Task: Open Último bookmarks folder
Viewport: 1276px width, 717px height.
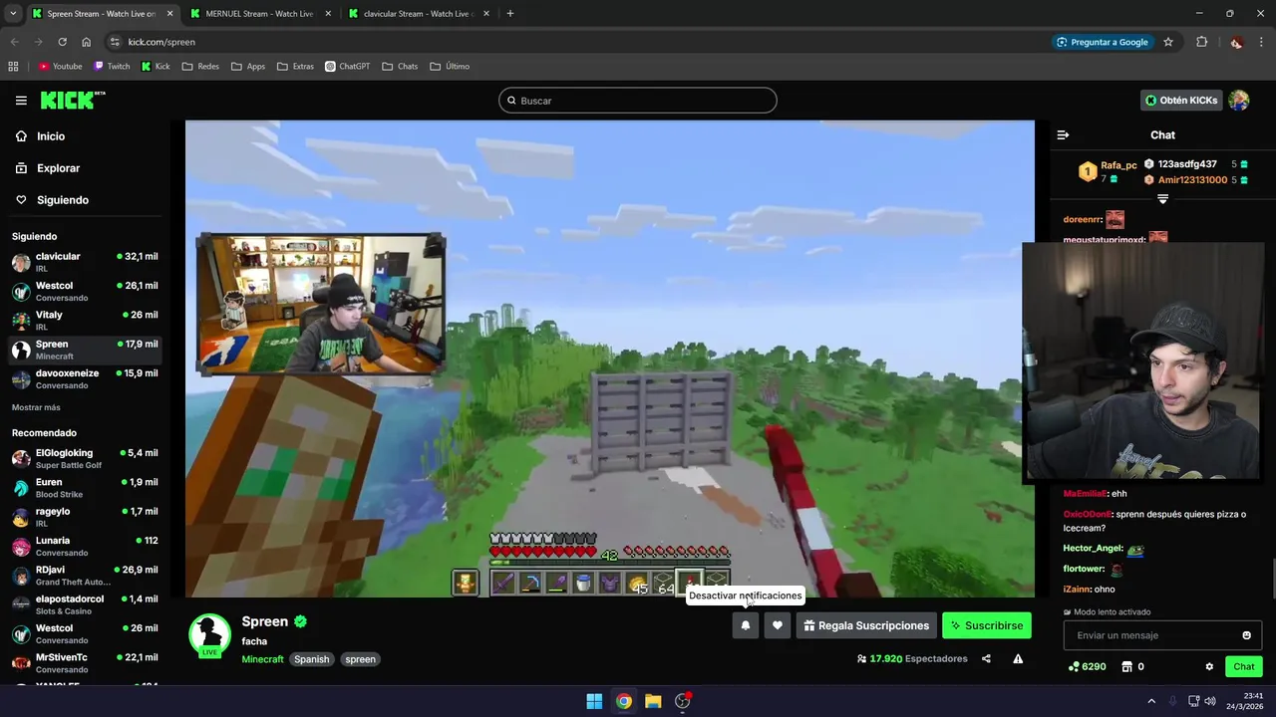Action: [x=450, y=67]
